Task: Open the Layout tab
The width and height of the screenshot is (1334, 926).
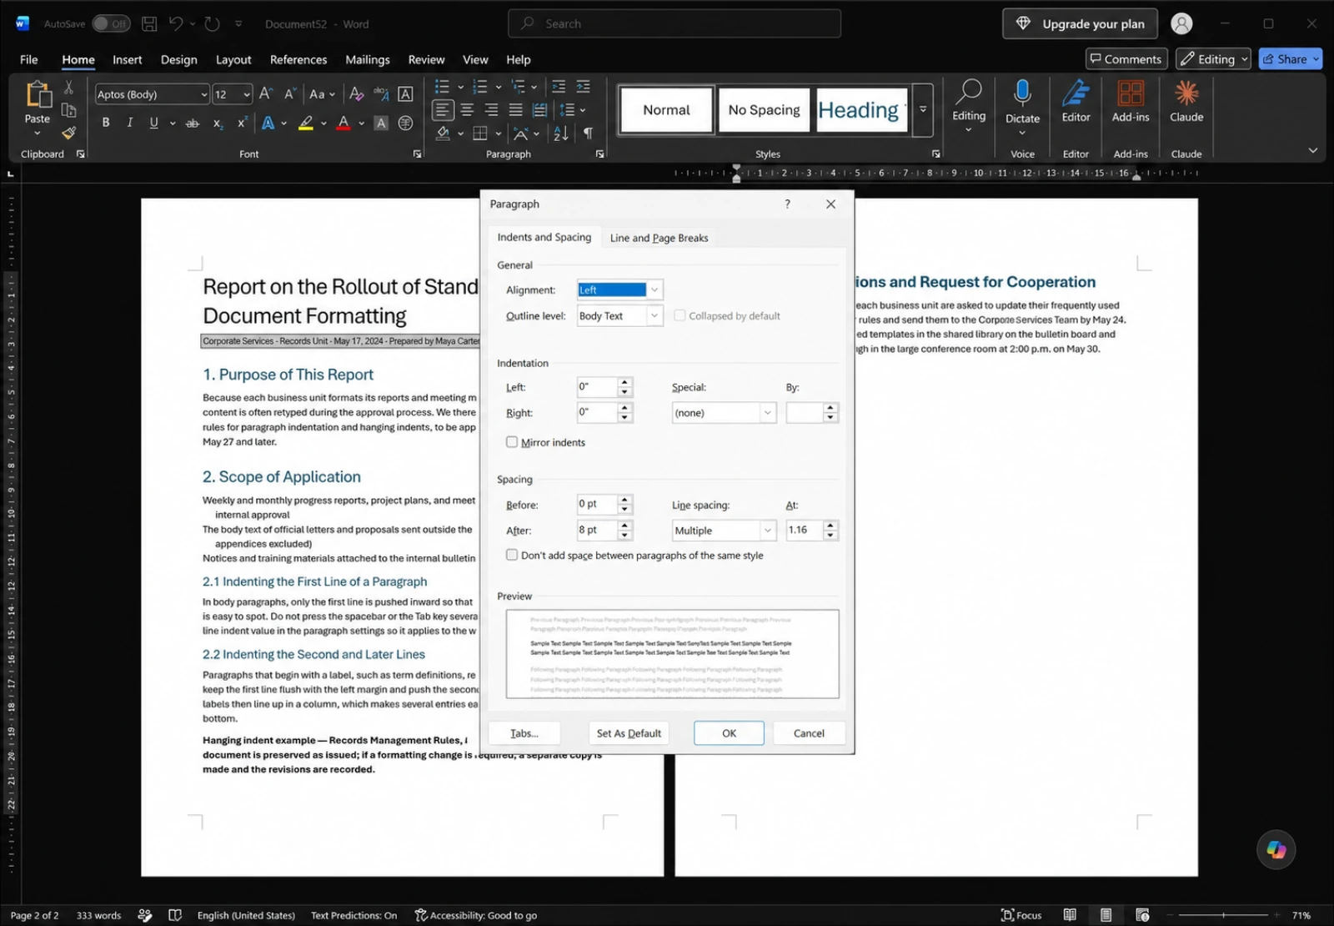Action: pos(233,59)
